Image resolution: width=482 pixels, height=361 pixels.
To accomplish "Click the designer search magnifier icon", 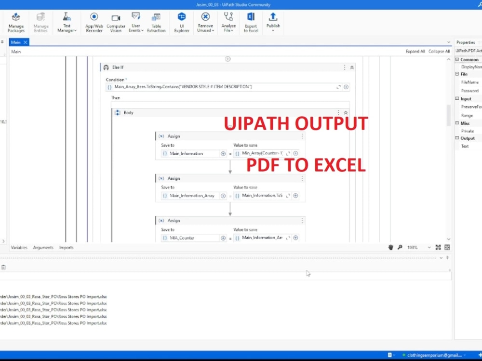I will click(x=400, y=247).
